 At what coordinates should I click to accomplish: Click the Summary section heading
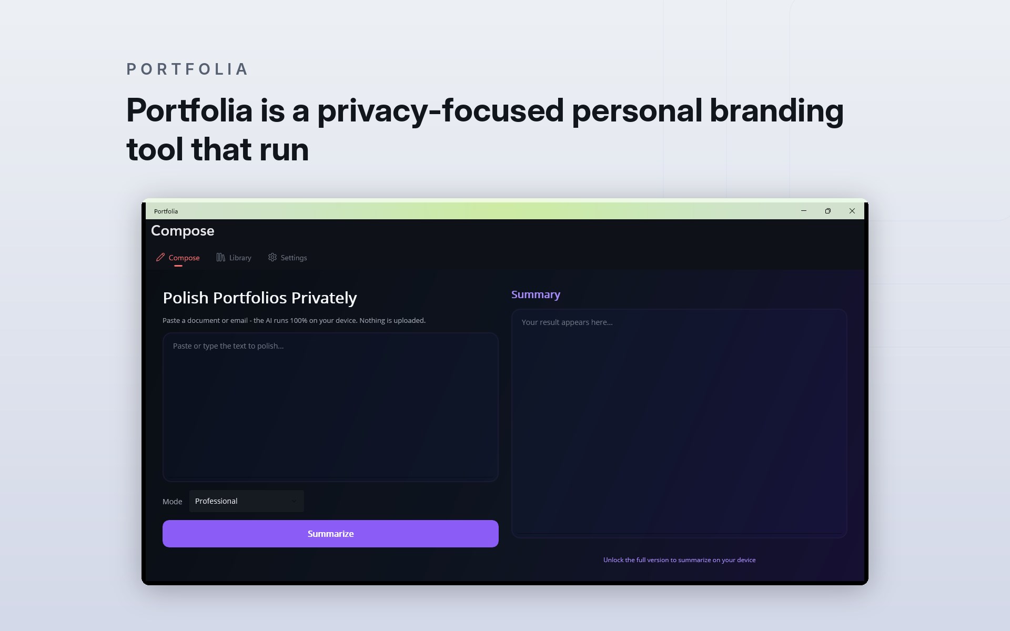pos(536,294)
